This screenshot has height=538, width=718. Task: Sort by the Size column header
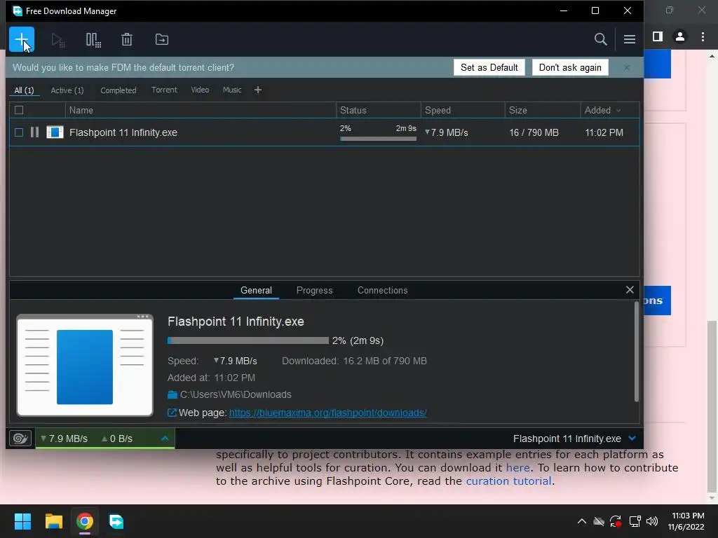(x=543, y=110)
